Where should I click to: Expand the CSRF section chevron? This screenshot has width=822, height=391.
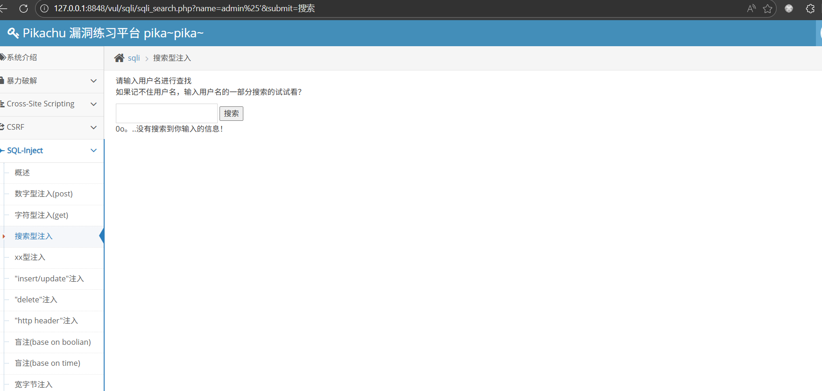(93, 127)
